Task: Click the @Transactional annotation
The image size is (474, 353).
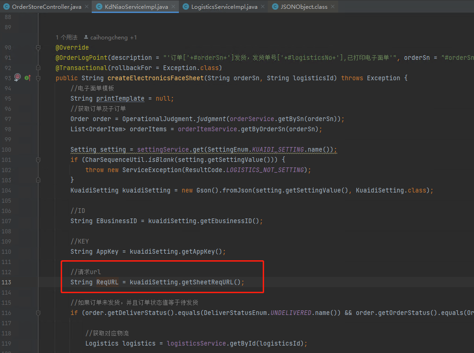Action: coord(82,68)
